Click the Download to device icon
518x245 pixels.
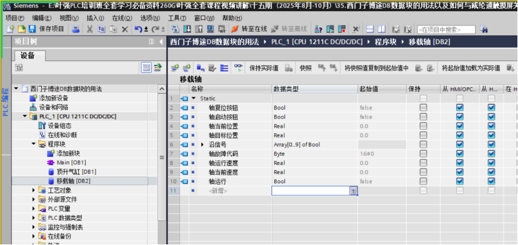pyautogui.click(x=187, y=29)
